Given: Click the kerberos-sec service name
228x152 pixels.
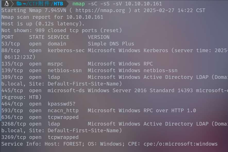Looking at the screenshot, I should pyautogui.click(x=66, y=50).
